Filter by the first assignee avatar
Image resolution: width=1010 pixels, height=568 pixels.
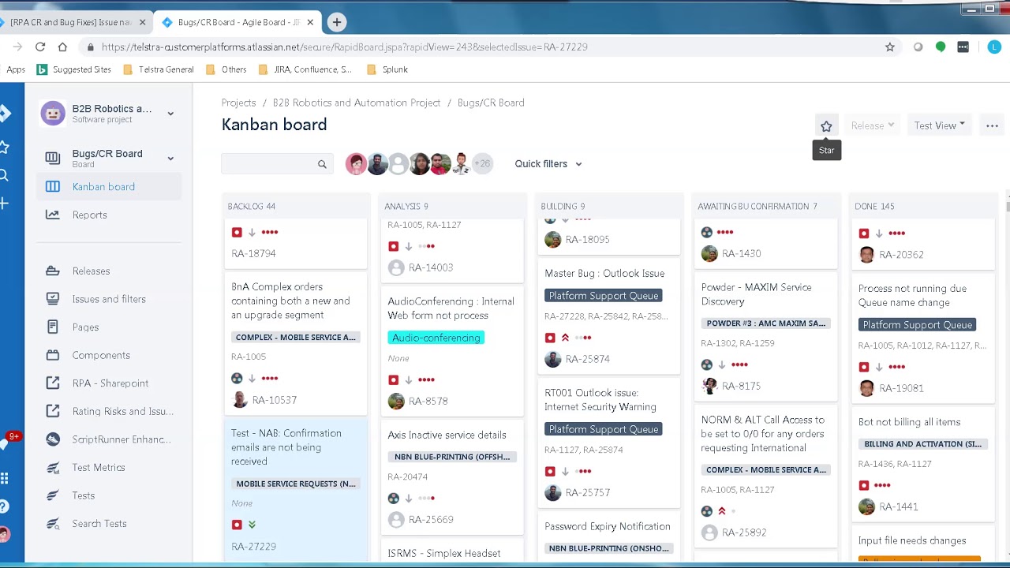tap(356, 164)
